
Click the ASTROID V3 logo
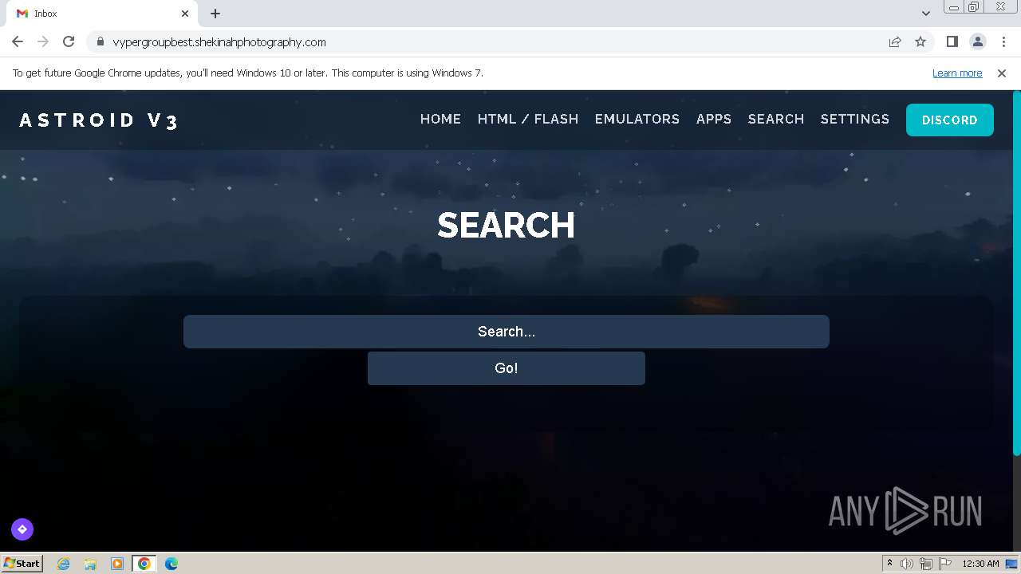click(x=99, y=120)
